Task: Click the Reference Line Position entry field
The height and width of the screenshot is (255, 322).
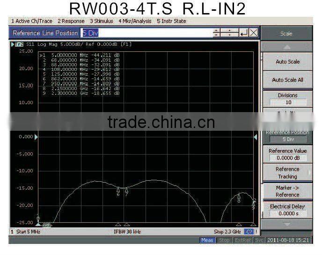Action: pos(146,33)
